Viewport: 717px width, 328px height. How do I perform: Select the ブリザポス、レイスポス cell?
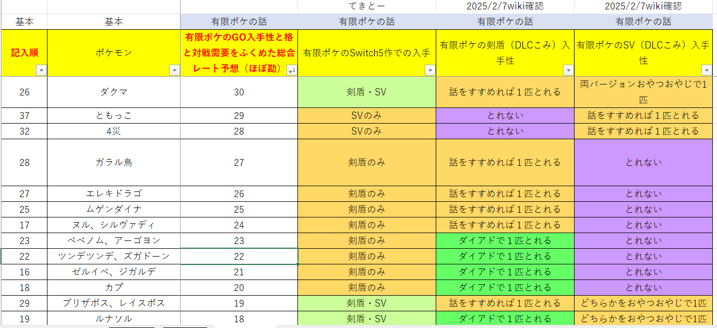114,303
